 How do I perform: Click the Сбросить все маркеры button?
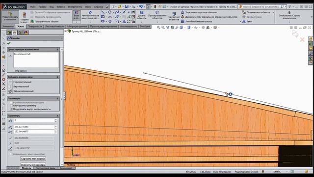pyautogui.click(x=33, y=165)
